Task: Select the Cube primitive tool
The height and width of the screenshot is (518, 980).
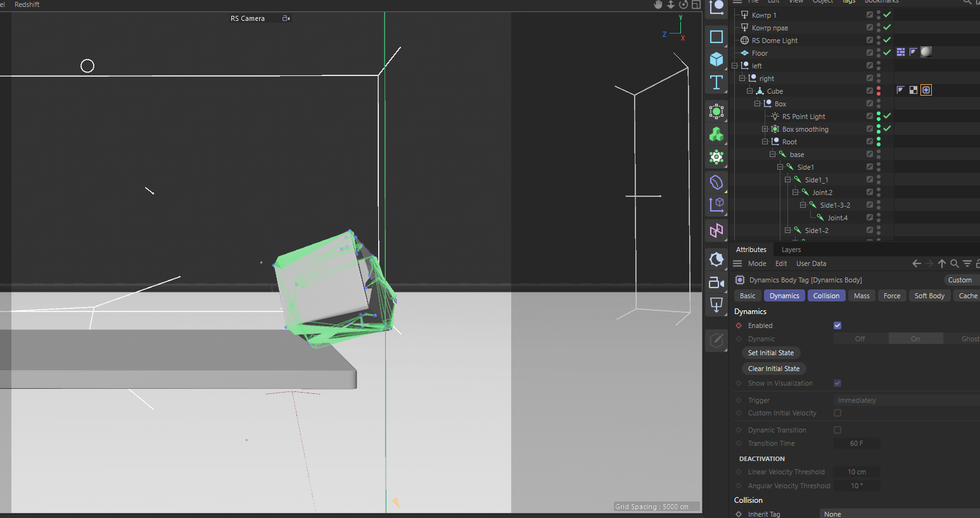Action: (x=716, y=60)
